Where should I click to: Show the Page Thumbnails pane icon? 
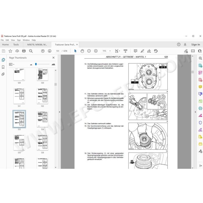click(3, 60)
